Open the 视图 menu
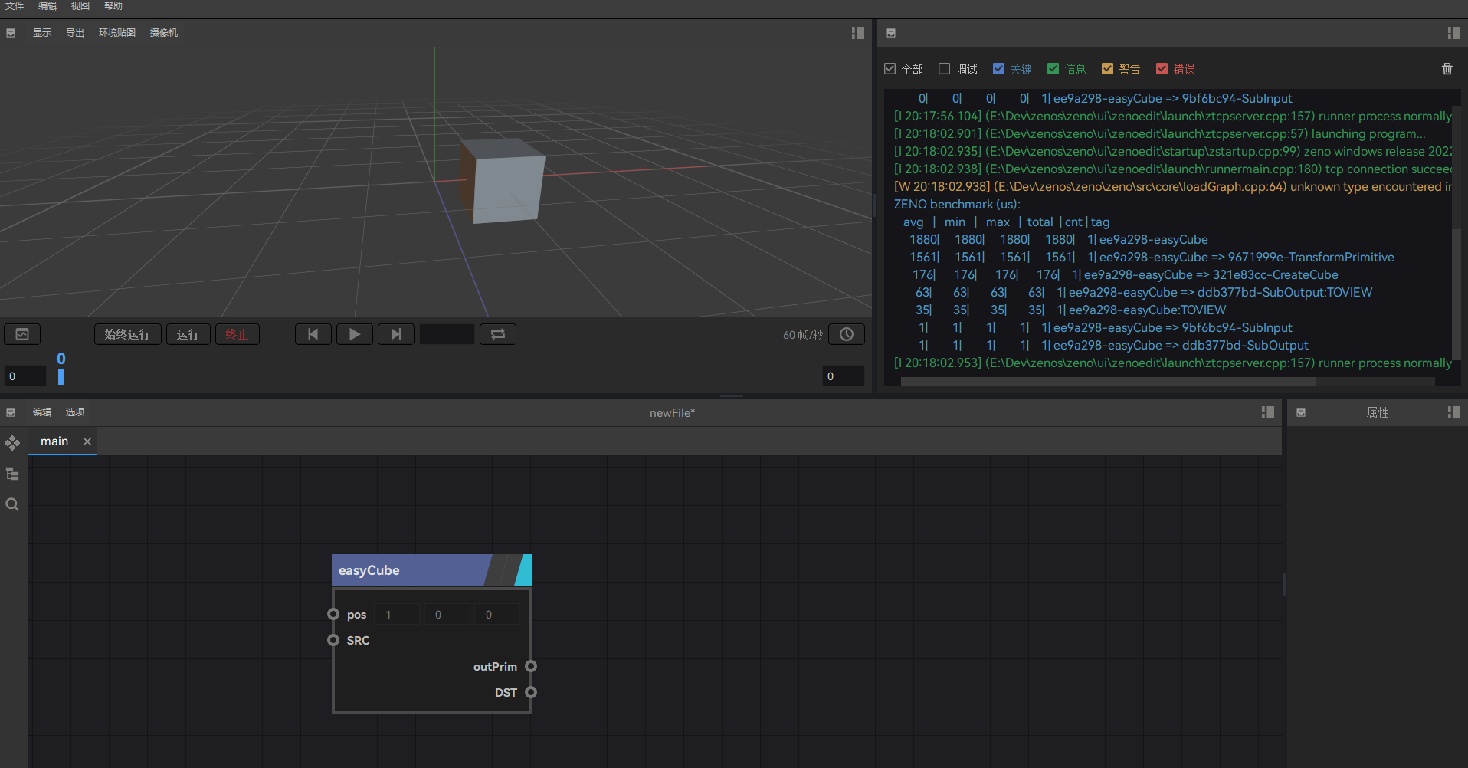Screen dimensions: 1468x768 coord(80,6)
